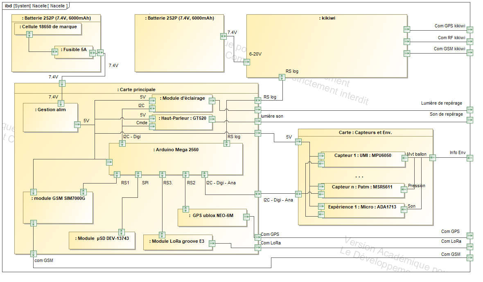The width and height of the screenshot is (483, 282).
Task: Click the Son de repérage boundary port
Action: (x=470, y=120)
